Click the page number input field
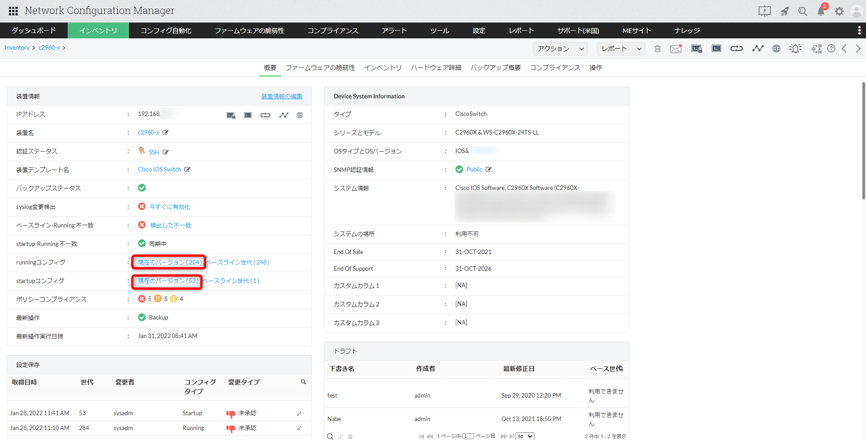Screen dimensions: 866x440 pos(468,436)
